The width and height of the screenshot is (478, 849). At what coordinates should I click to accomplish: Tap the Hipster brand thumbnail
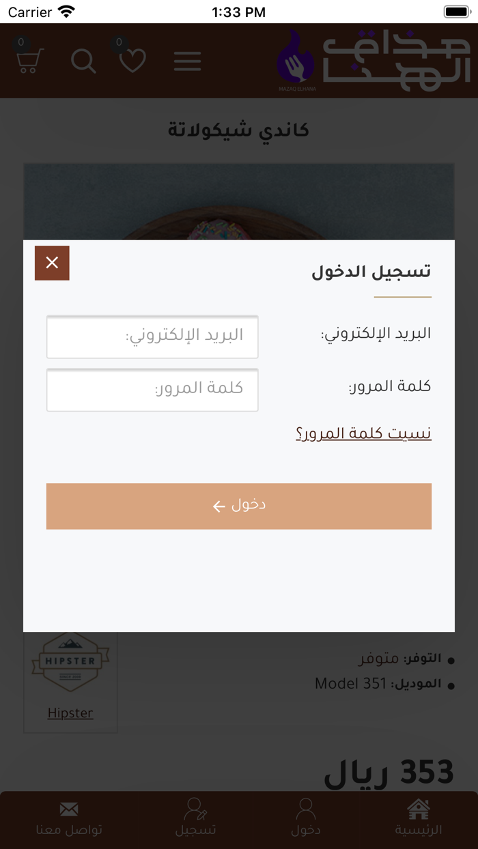tap(70, 662)
